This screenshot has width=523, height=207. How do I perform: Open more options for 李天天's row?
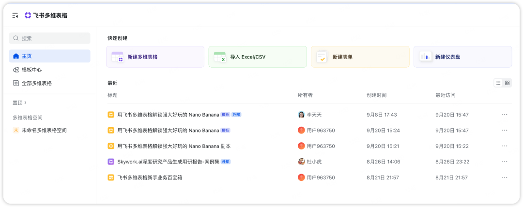[505, 115]
